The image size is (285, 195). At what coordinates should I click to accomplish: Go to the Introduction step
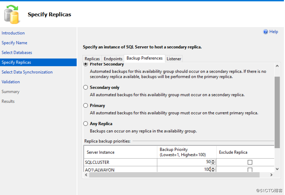(13, 33)
